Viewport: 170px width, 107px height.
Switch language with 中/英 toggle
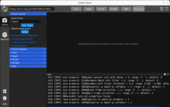click(x=5, y=104)
